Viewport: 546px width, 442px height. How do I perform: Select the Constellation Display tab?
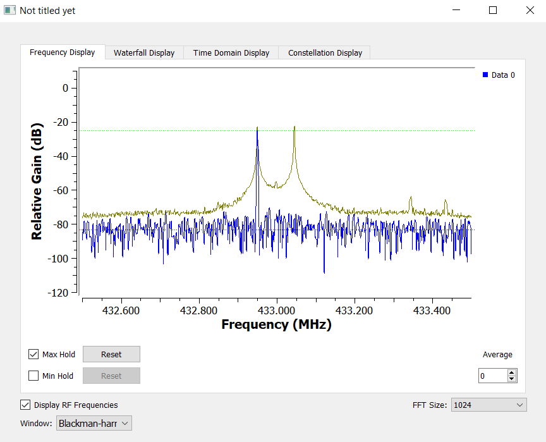pyautogui.click(x=325, y=53)
